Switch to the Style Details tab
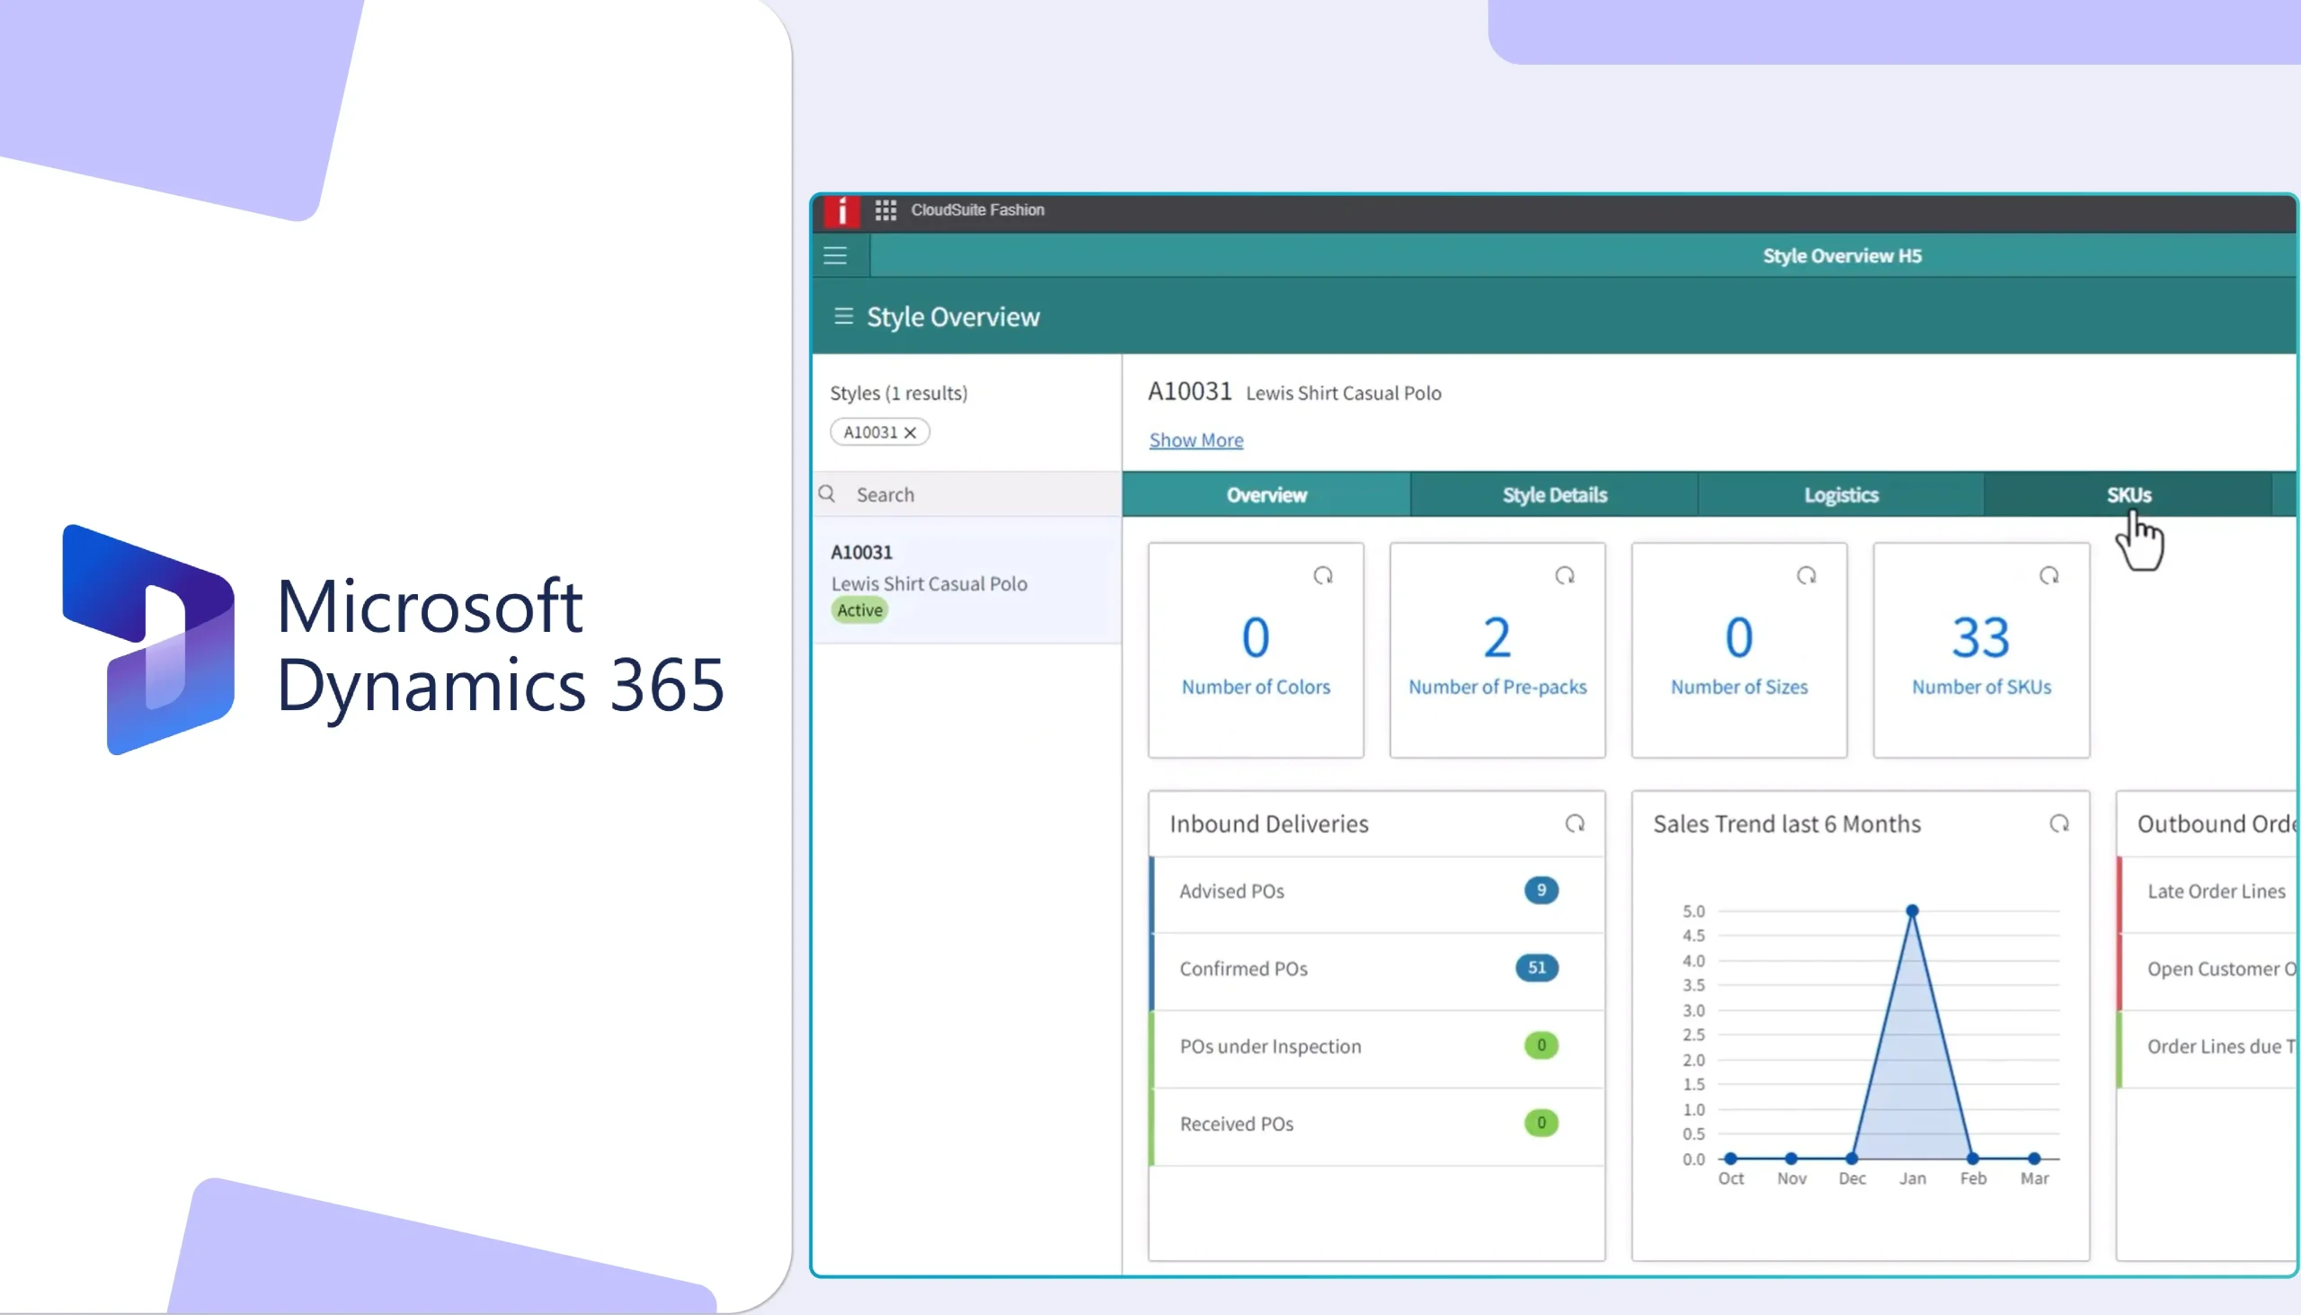 coord(1554,494)
